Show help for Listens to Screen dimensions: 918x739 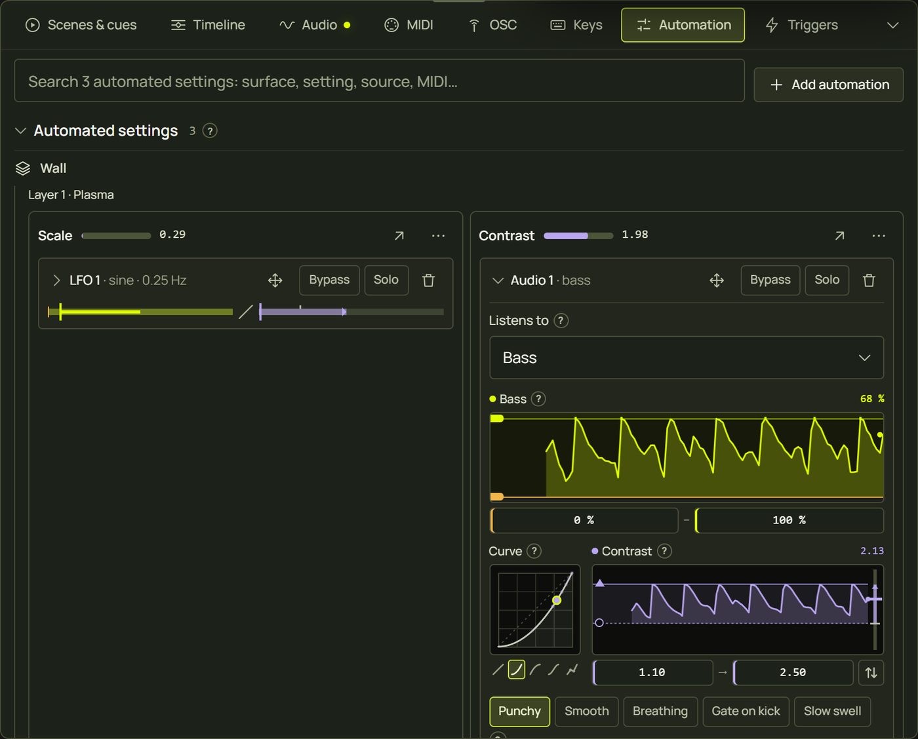pos(561,320)
